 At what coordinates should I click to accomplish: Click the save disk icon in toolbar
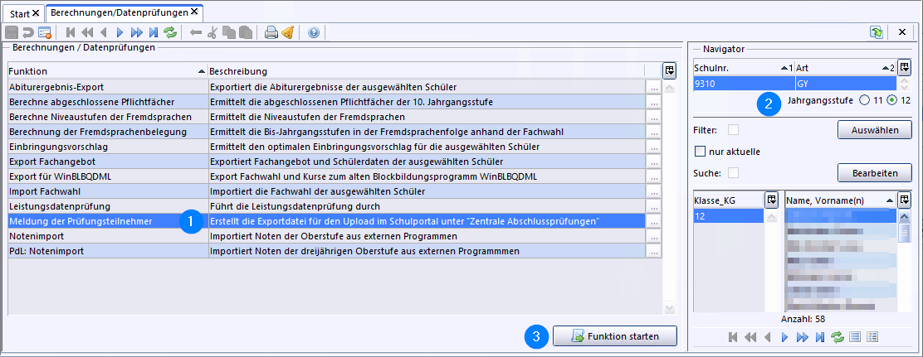(x=11, y=32)
